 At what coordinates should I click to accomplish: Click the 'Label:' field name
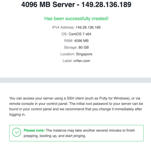pyautogui.click(x=67, y=61)
